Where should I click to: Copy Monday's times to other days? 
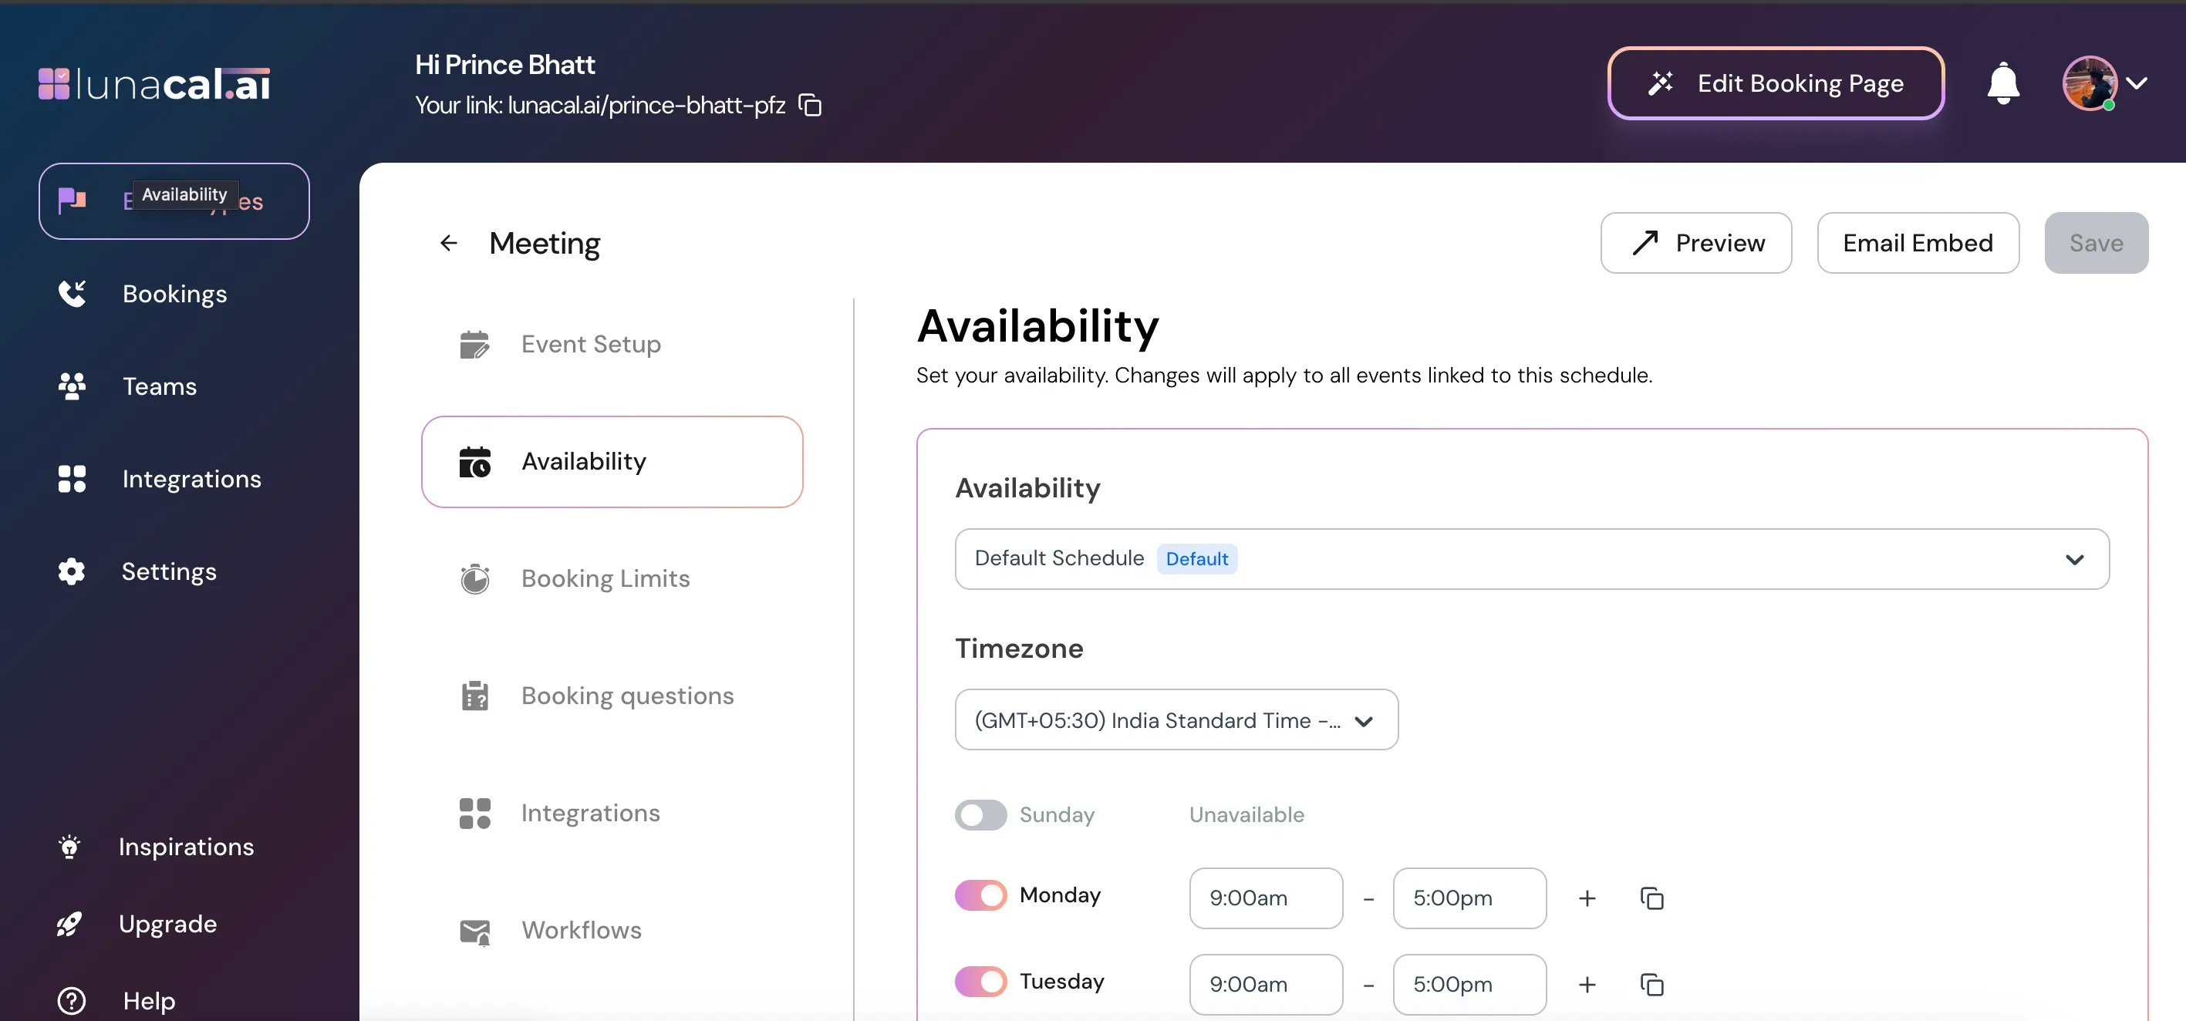pos(1651,898)
